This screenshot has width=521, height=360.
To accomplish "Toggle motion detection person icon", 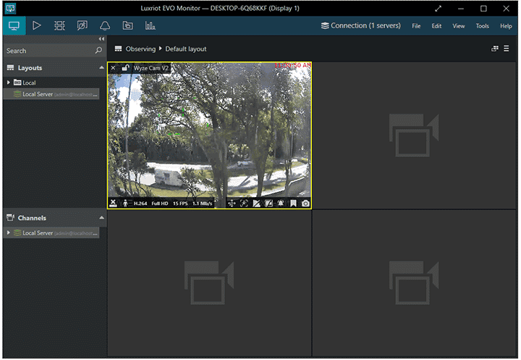I will coord(126,204).
